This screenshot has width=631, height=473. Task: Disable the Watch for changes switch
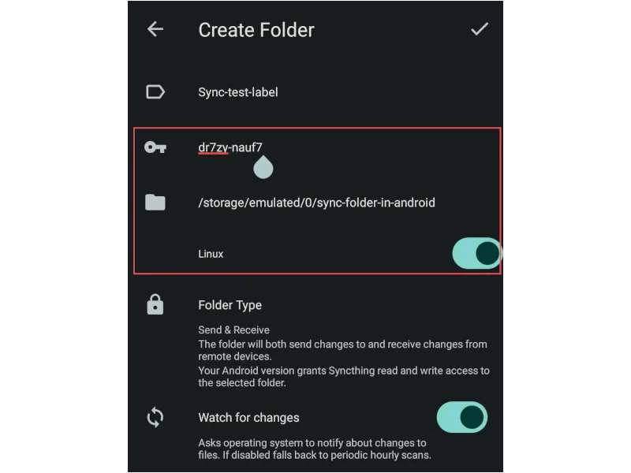click(x=462, y=417)
